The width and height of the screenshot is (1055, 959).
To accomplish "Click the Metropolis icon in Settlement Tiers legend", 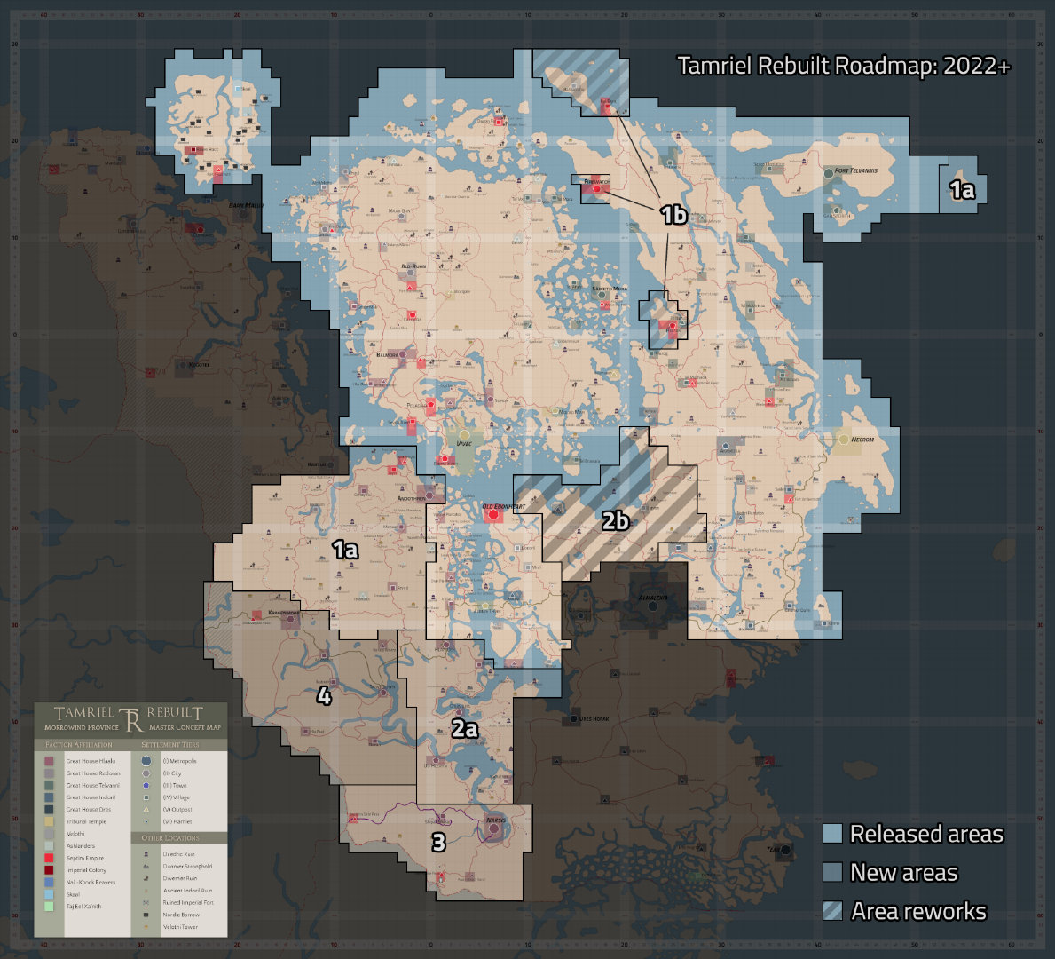I will (x=146, y=760).
